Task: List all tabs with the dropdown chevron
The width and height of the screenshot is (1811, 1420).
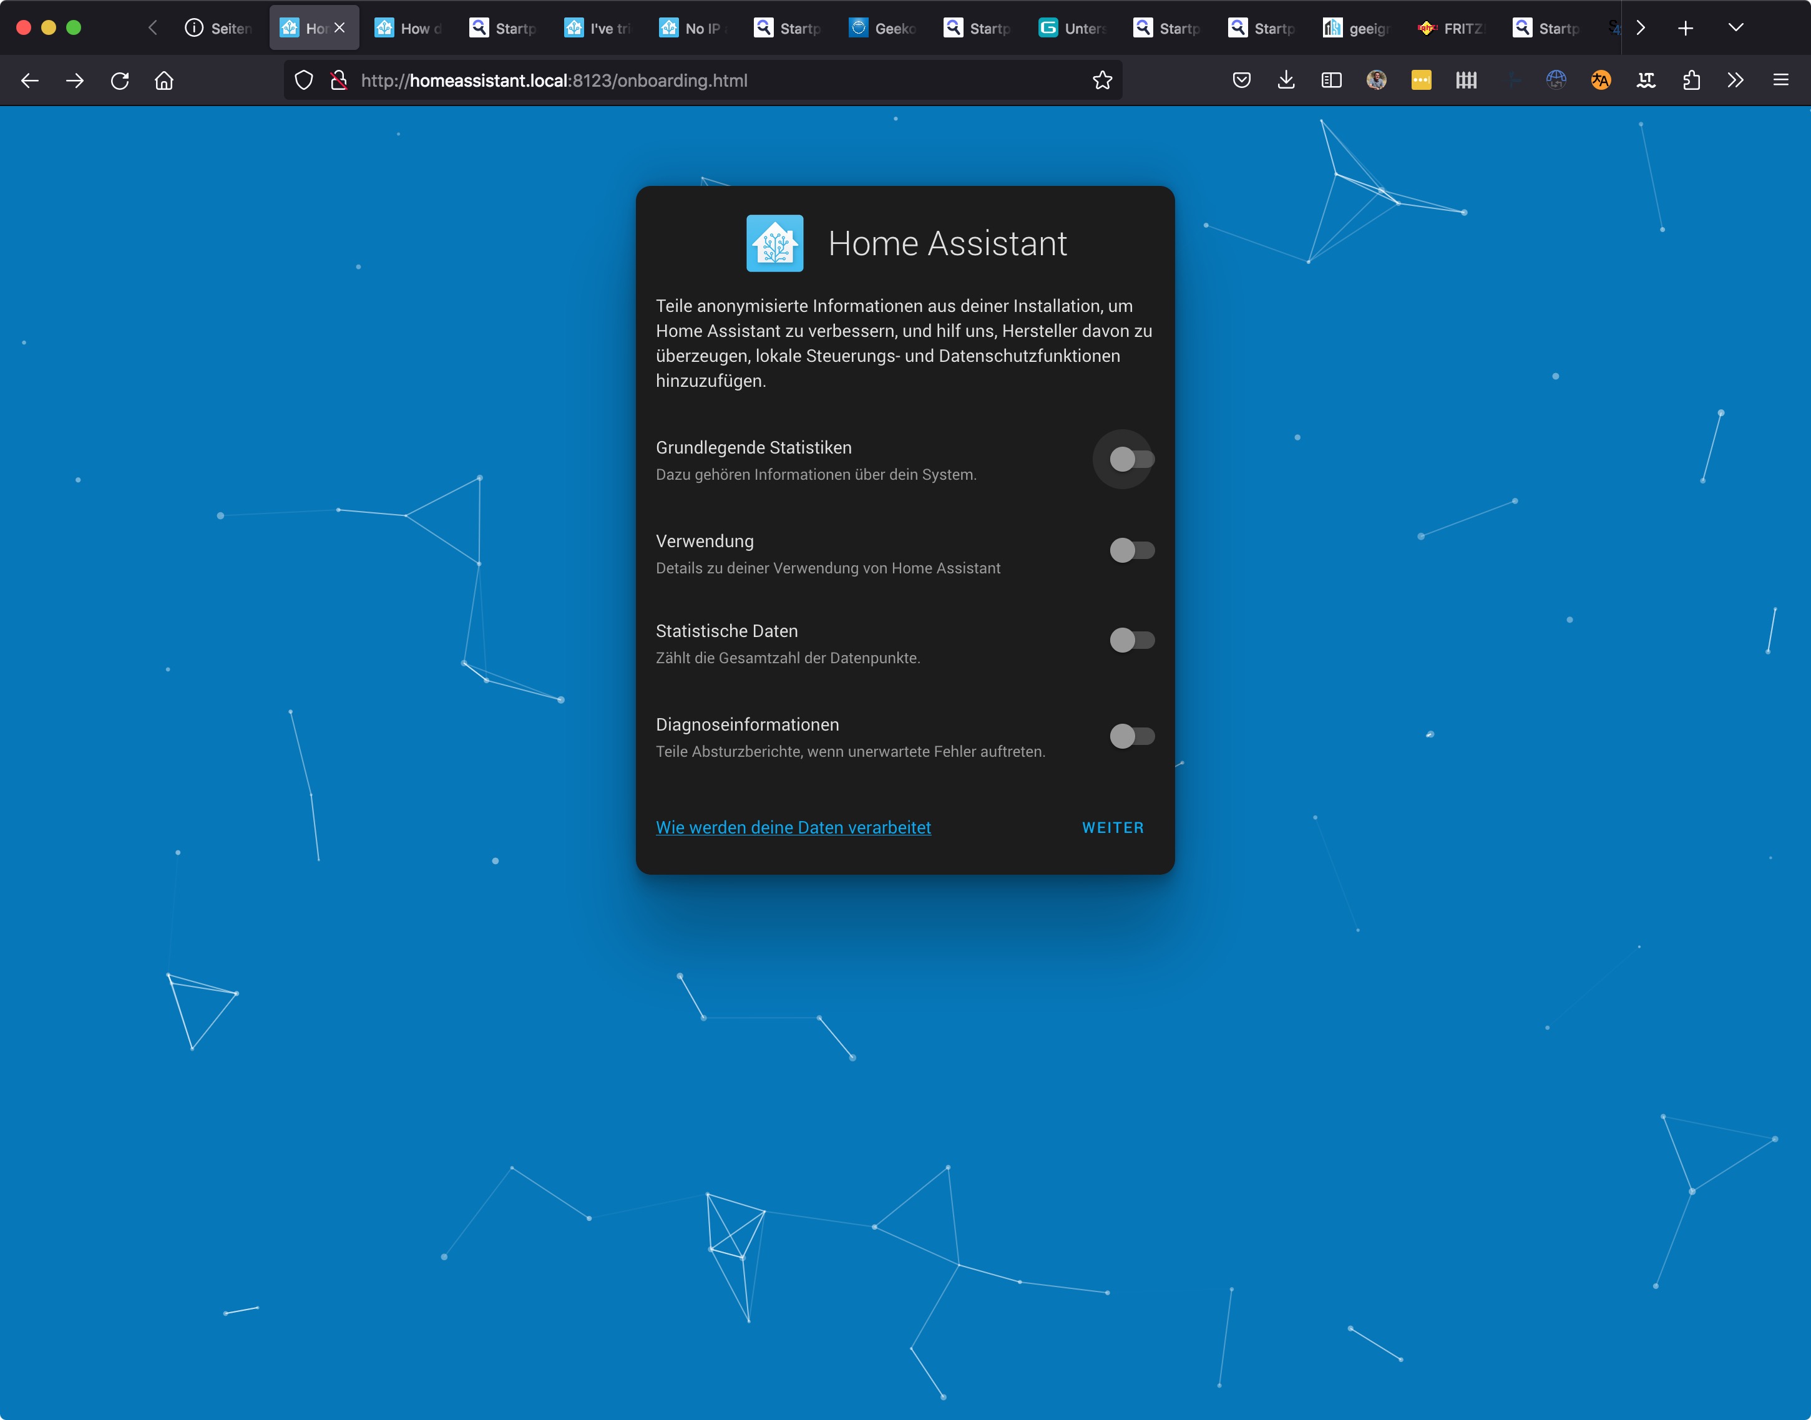Action: point(1735,28)
